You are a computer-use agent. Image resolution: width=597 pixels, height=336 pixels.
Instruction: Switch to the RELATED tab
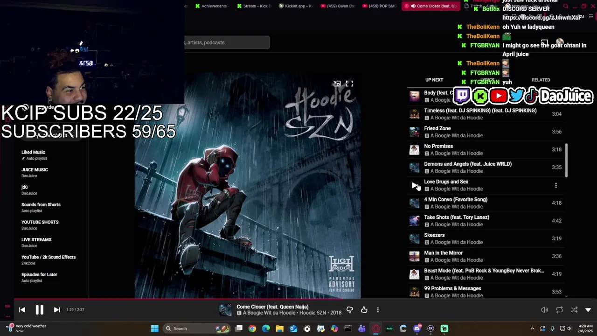[541, 80]
